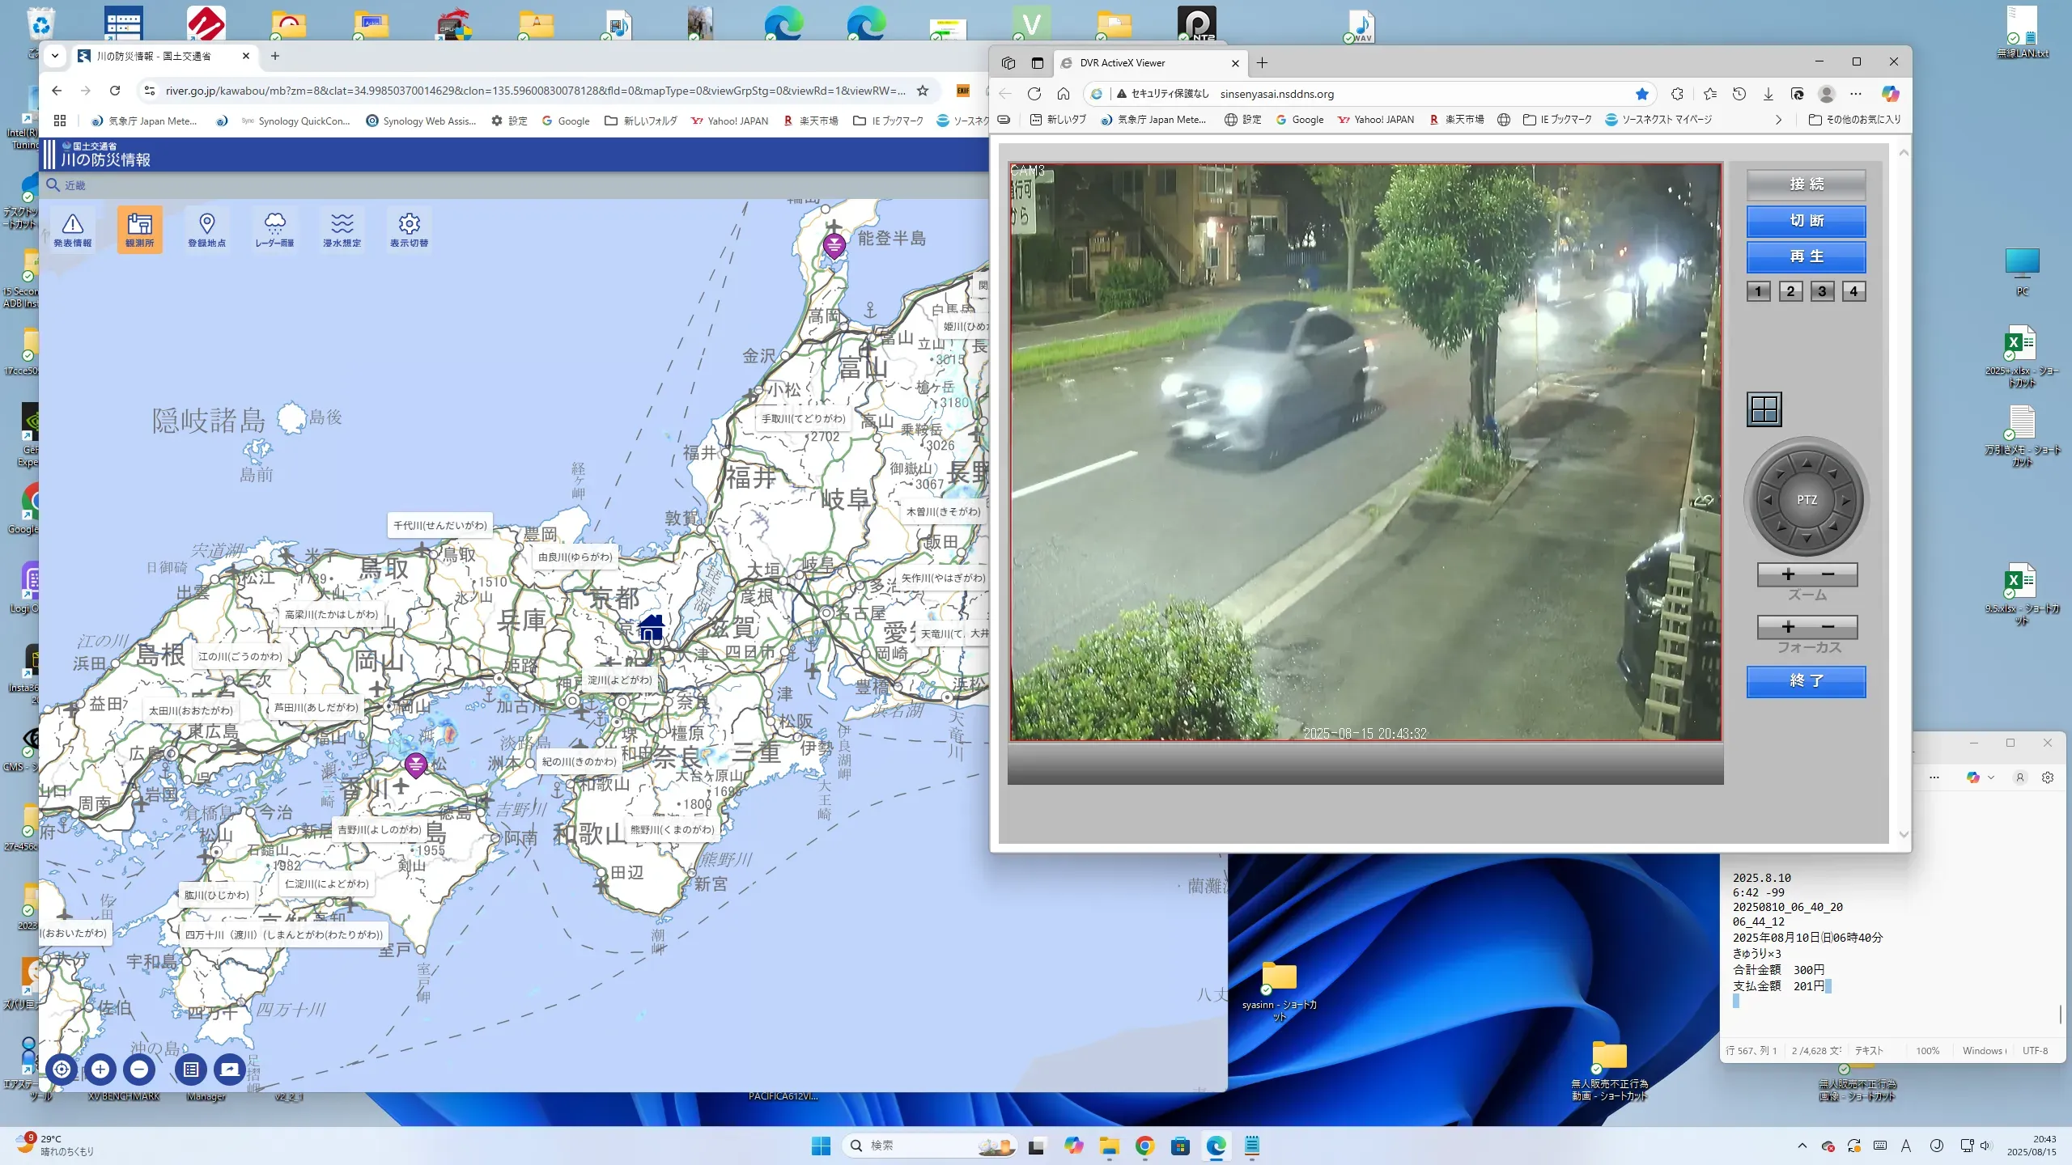Center map on current location
The height and width of the screenshot is (1165, 2072).
point(62,1070)
